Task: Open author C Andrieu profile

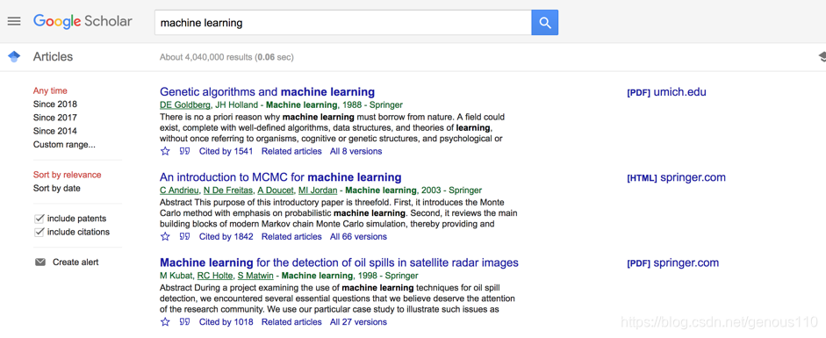Action: click(179, 190)
